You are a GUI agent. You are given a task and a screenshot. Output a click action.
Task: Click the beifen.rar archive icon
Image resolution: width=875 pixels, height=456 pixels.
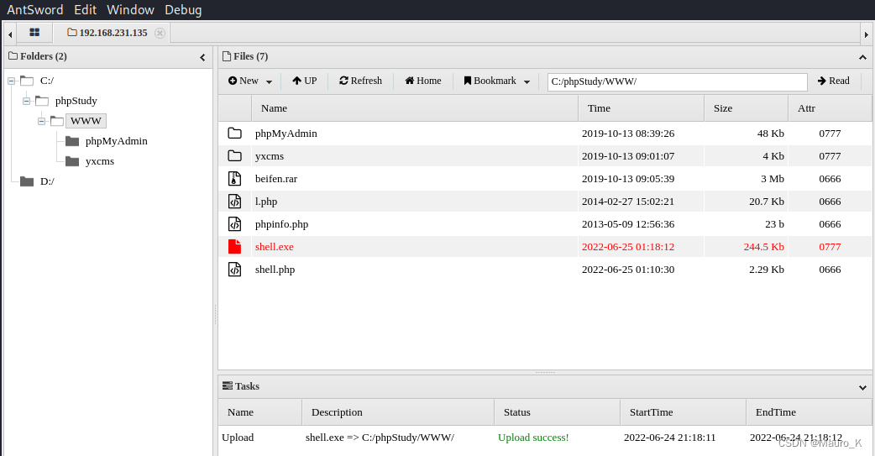pos(235,179)
